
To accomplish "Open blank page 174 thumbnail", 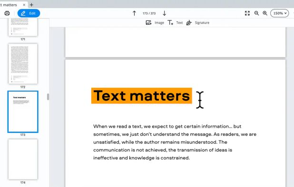I will (x=23, y=159).
